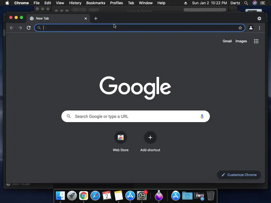Open the blue App Store icon beside Notes
The image size is (271, 203).
click(130, 196)
